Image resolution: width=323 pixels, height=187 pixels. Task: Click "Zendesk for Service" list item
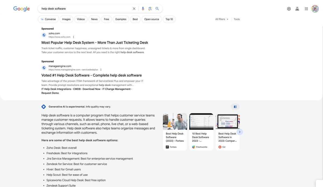pyautogui.click(x=77, y=164)
